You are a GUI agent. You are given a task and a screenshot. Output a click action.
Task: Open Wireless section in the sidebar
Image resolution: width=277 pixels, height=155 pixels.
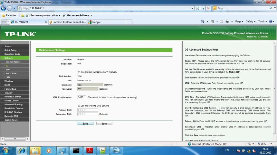9,81
